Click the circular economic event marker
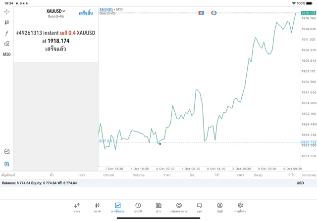 [214, 12]
